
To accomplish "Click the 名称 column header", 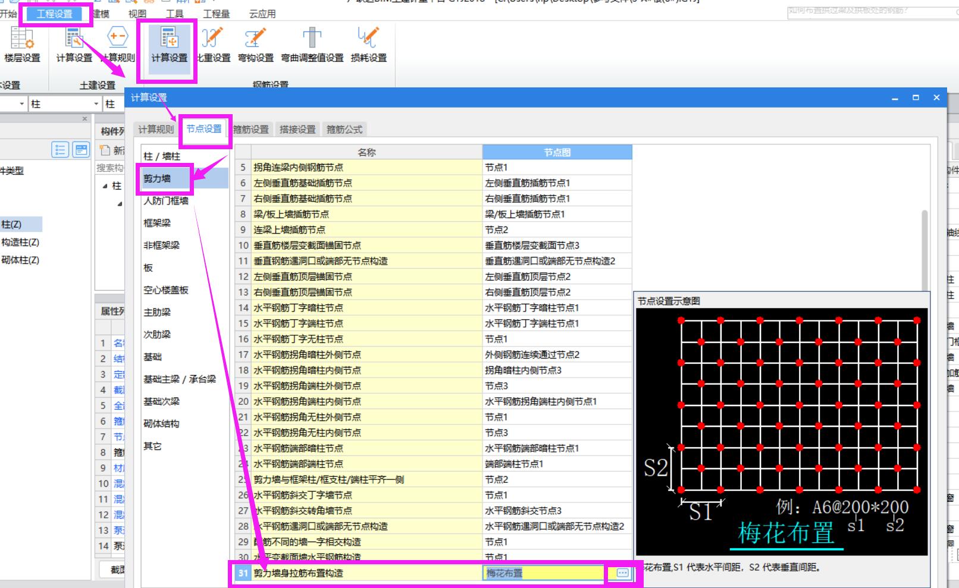I will tap(366, 152).
